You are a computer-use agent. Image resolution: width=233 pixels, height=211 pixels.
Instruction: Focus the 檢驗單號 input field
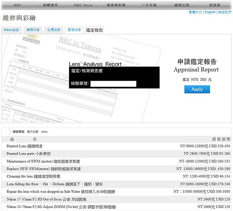click(x=113, y=84)
